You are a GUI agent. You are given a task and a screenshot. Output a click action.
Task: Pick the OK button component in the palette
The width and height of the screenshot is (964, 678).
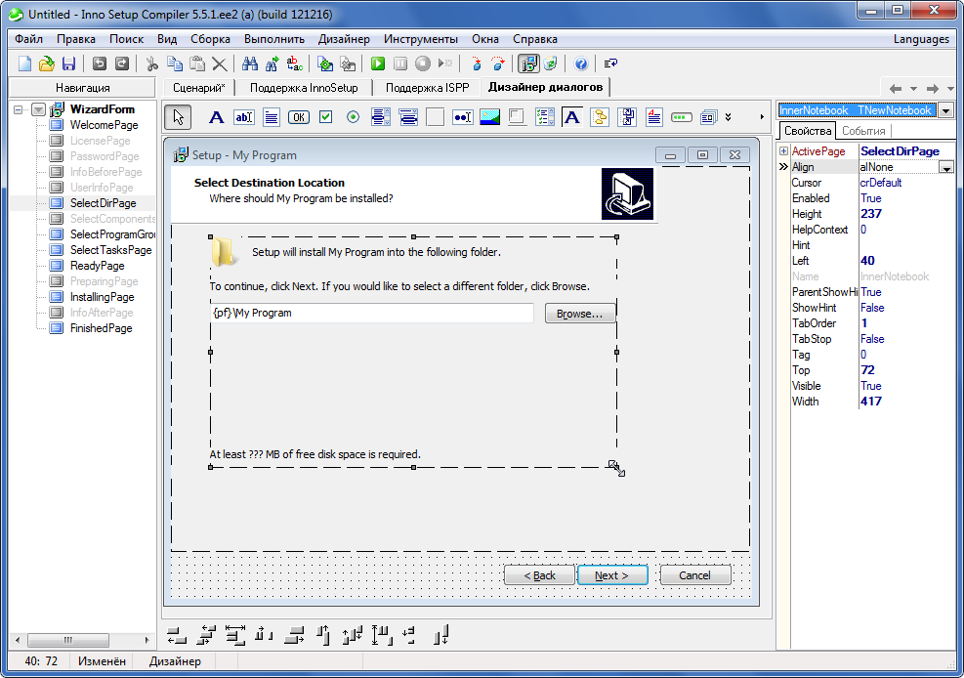pyautogui.click(x=299, y=117)
